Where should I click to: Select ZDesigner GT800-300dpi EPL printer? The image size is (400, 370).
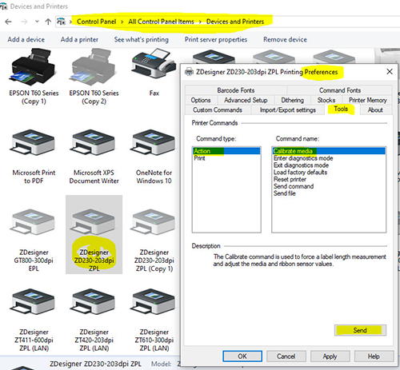[x=34, y=241]
